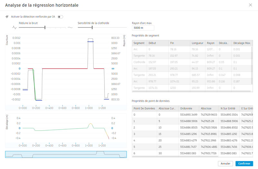Click the Décalage Max. column header

[x=242, y=43]
